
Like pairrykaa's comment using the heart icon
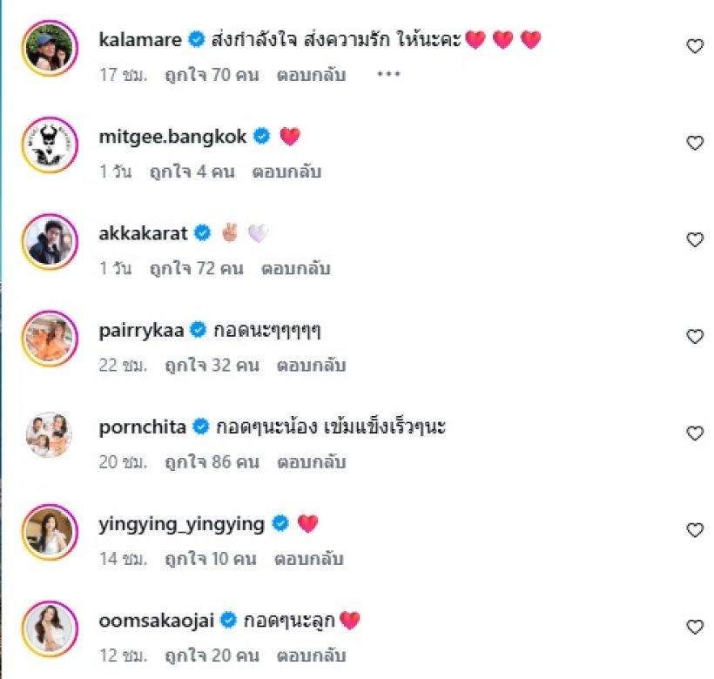point(694,336)
